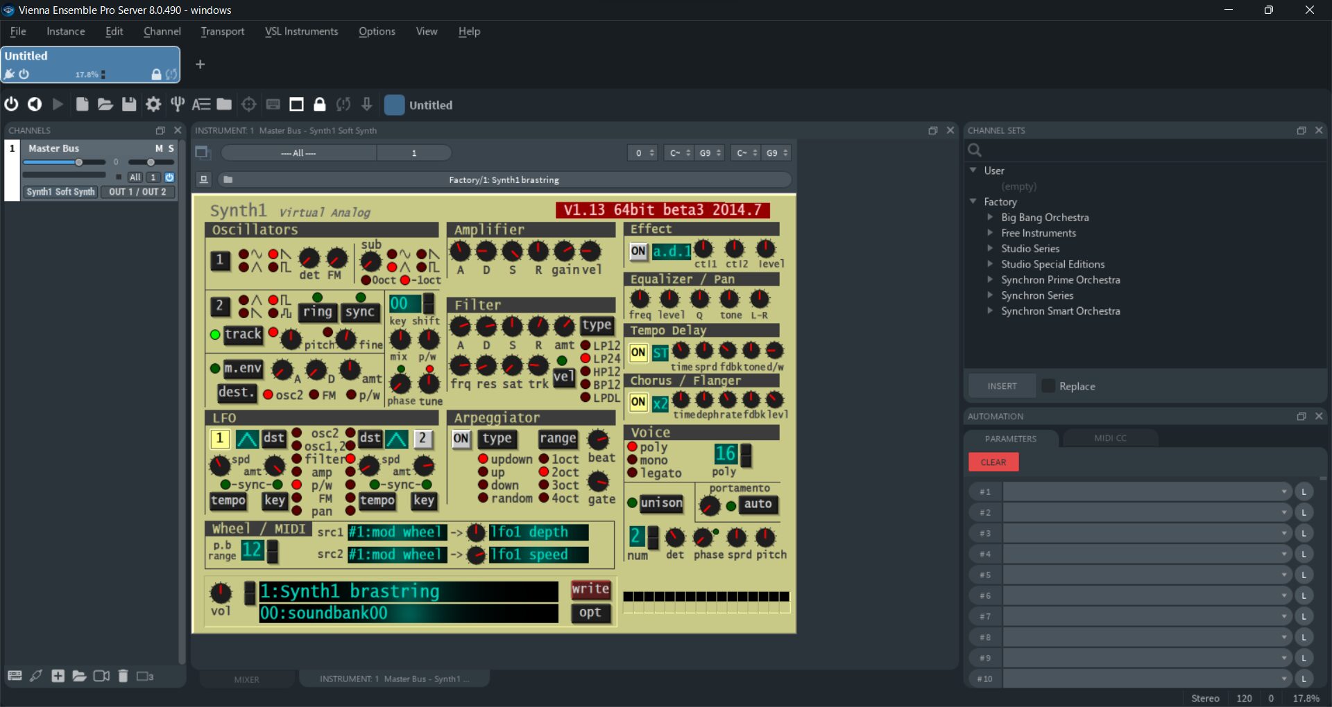Click the Master Bus volume slider handle
This screenshot has width=1332, height=707.
79,162
